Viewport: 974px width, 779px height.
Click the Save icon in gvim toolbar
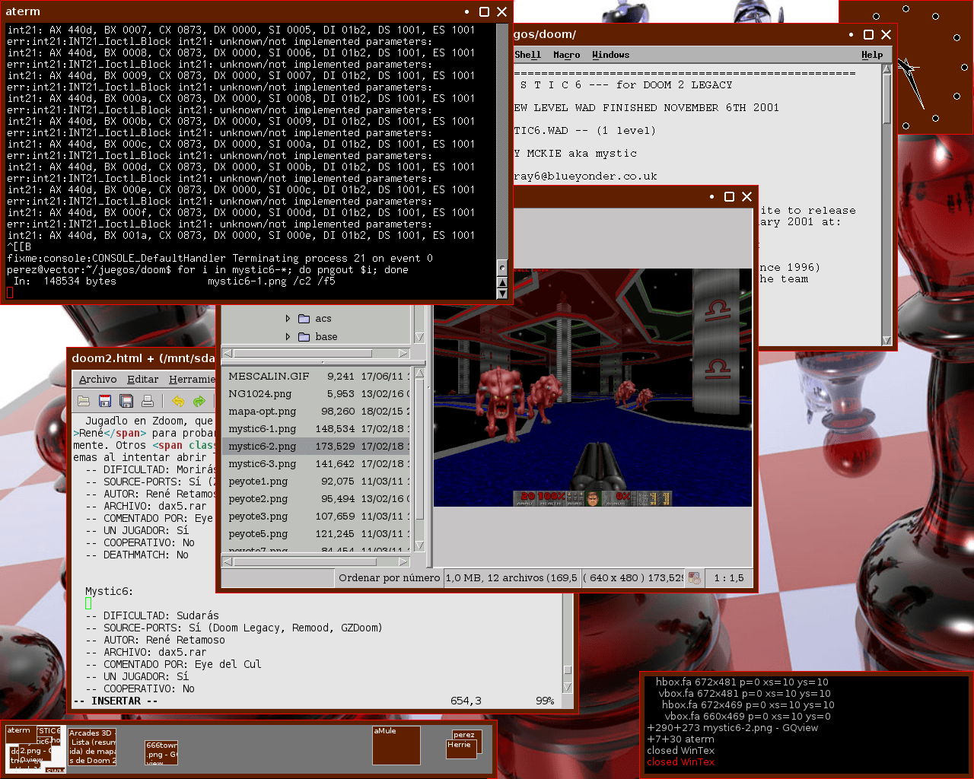point(105,401)
